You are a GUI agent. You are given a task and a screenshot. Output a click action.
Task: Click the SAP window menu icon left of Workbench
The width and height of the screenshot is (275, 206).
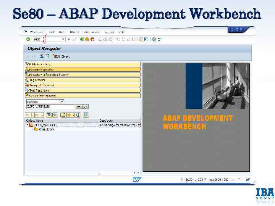pyautogui.click(x=25, y=32)
